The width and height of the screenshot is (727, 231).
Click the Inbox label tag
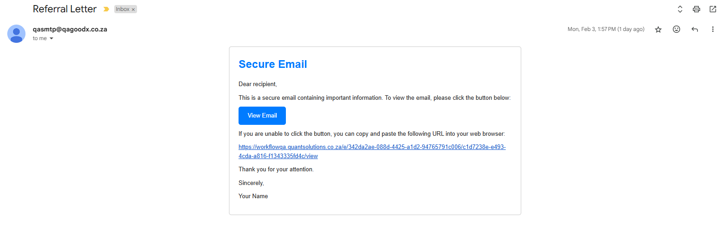(122, 9)
